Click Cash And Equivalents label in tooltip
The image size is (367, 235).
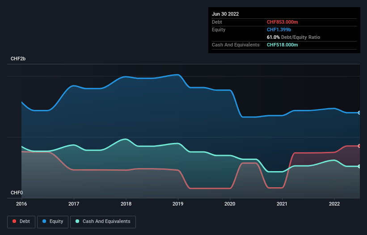(x=236, y=45)
